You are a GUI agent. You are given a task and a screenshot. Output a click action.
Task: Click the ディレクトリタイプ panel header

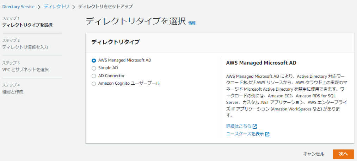[x=116, y=42]
